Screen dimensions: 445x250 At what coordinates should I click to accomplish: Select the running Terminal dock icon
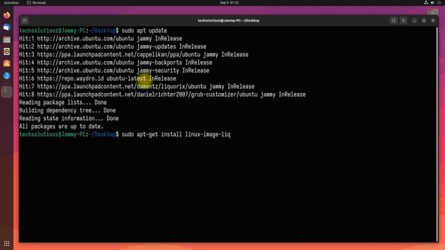coord(6,92)
